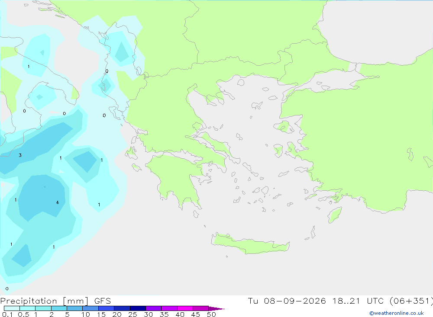Click the legend label '30'
This screenshot has width=433, height=317.
(x=148, y=314)
